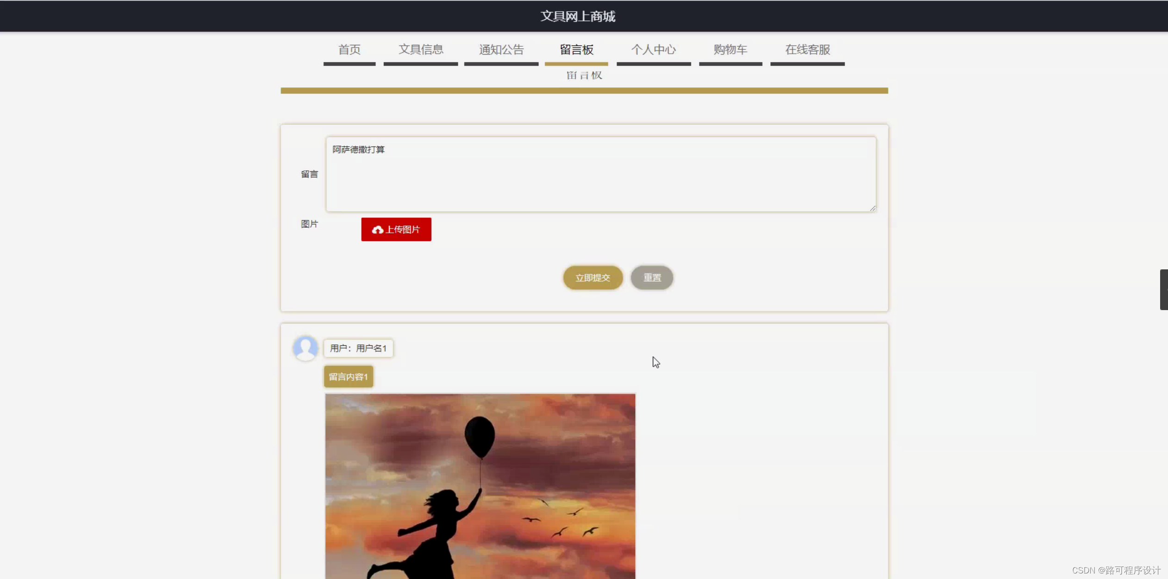Switch to the 首页 navigation tab
Image resolution: width=1168 pixels, height=579 pixels.
349,50
